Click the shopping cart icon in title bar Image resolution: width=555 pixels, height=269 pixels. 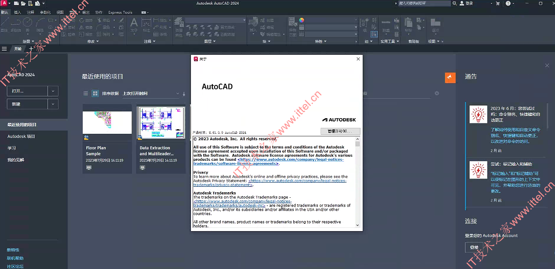[x=497, y=3]
